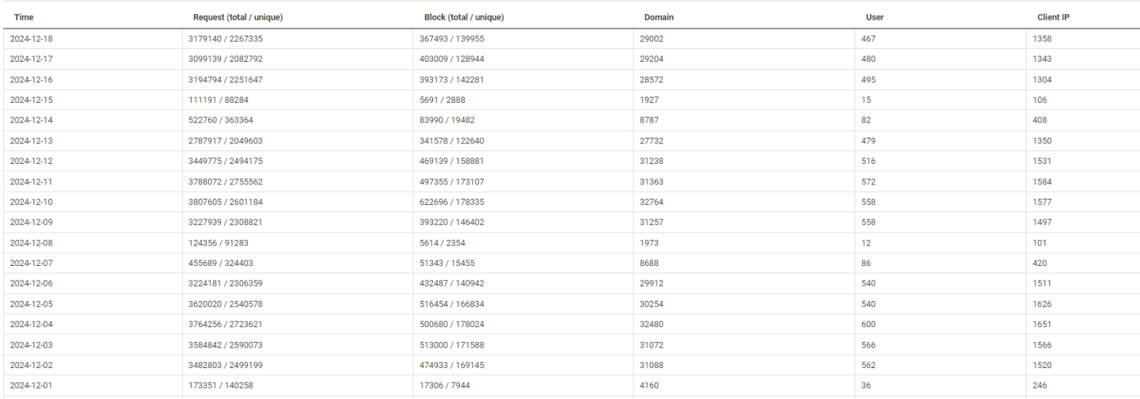Click the Request (total / unique) column header

237,17
